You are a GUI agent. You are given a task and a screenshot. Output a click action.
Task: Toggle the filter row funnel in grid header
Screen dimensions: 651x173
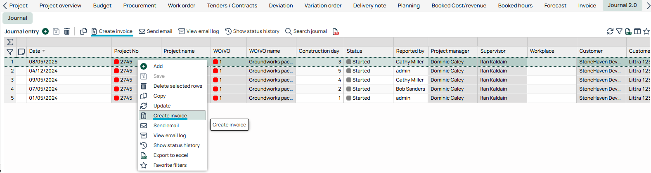[x=10, y=51]
